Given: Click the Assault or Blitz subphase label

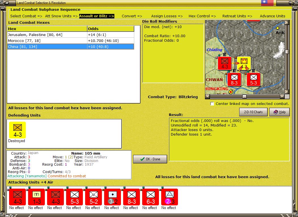Looking at the screenshot, I should point(97,16).
